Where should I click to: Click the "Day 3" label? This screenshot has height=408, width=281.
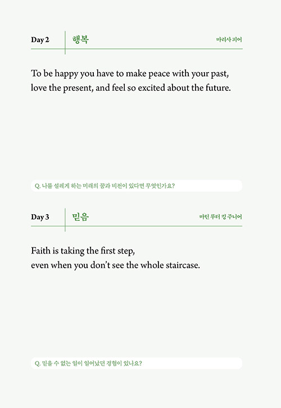point(40,217)
